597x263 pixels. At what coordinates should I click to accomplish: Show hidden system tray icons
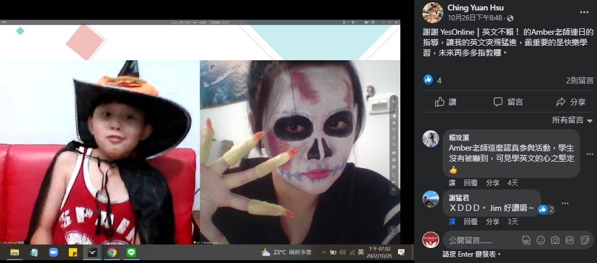point(324,252)
